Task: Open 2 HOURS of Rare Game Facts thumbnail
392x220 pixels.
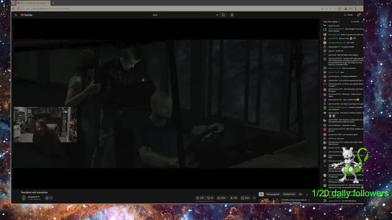Action: click(x=269, y=201)
